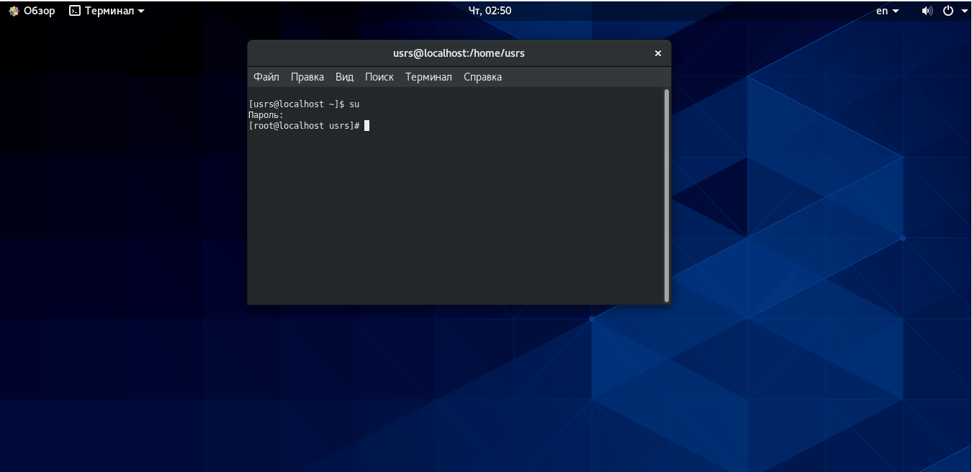This screenshot has height=472, width=972.
Task: Open the Терминал dropdown in the top bar
Action: coord(107,10)
